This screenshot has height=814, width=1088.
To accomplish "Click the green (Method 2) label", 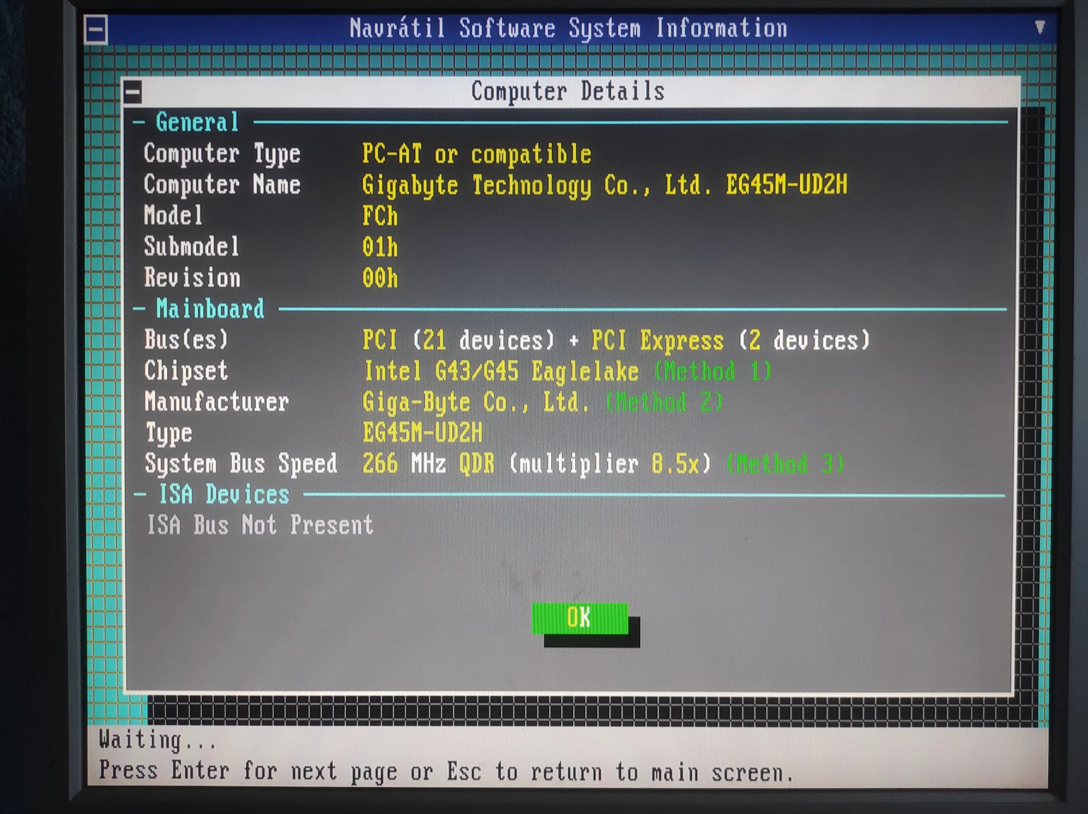I will (664, 402).
